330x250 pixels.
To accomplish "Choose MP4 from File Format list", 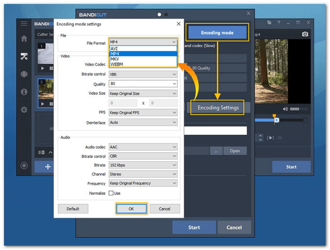I will pos(143,54).
